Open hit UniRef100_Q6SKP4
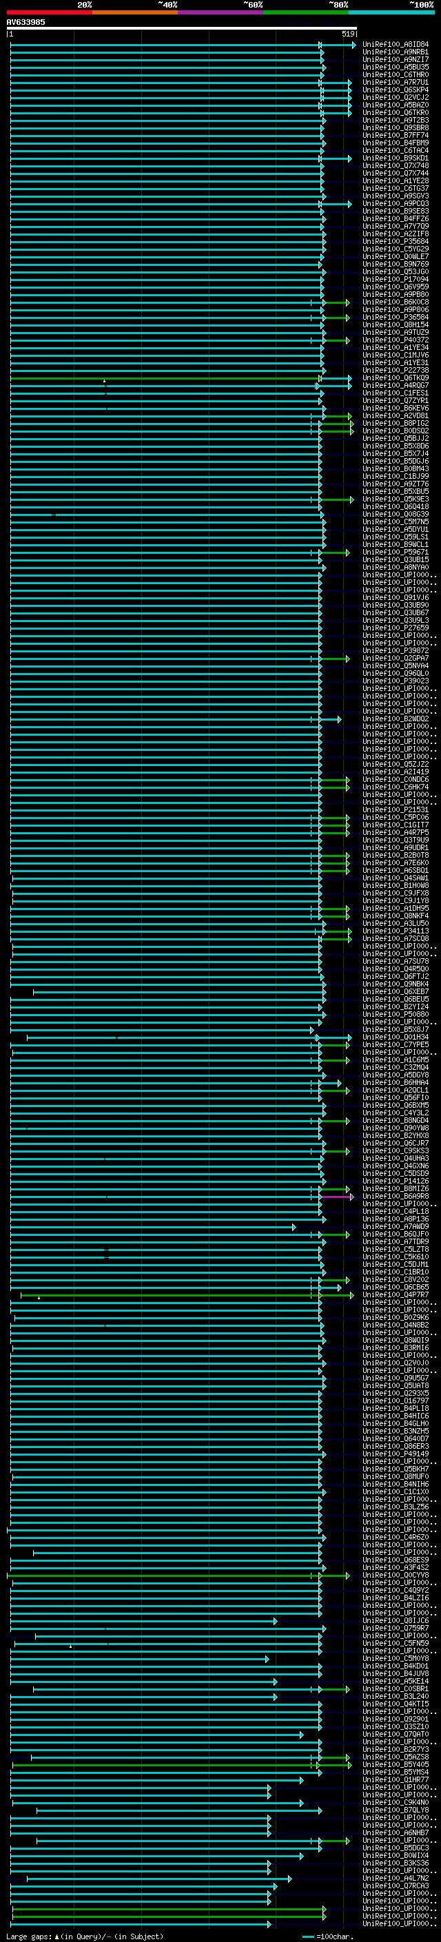The height and width of the screenshot is (1942, 441). [x=396, y=90]
